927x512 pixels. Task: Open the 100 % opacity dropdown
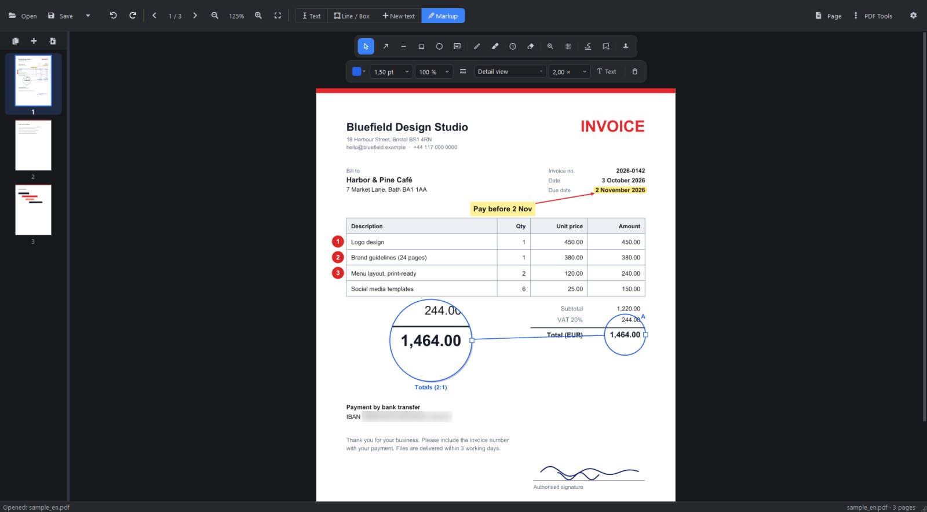(x=434, y=72)
